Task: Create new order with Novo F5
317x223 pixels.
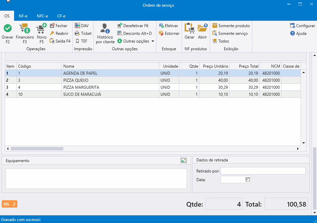Action: coord(42,28)
